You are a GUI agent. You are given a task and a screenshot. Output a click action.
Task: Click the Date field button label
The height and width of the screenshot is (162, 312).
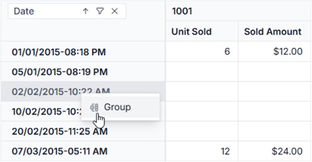coord(24,11)
